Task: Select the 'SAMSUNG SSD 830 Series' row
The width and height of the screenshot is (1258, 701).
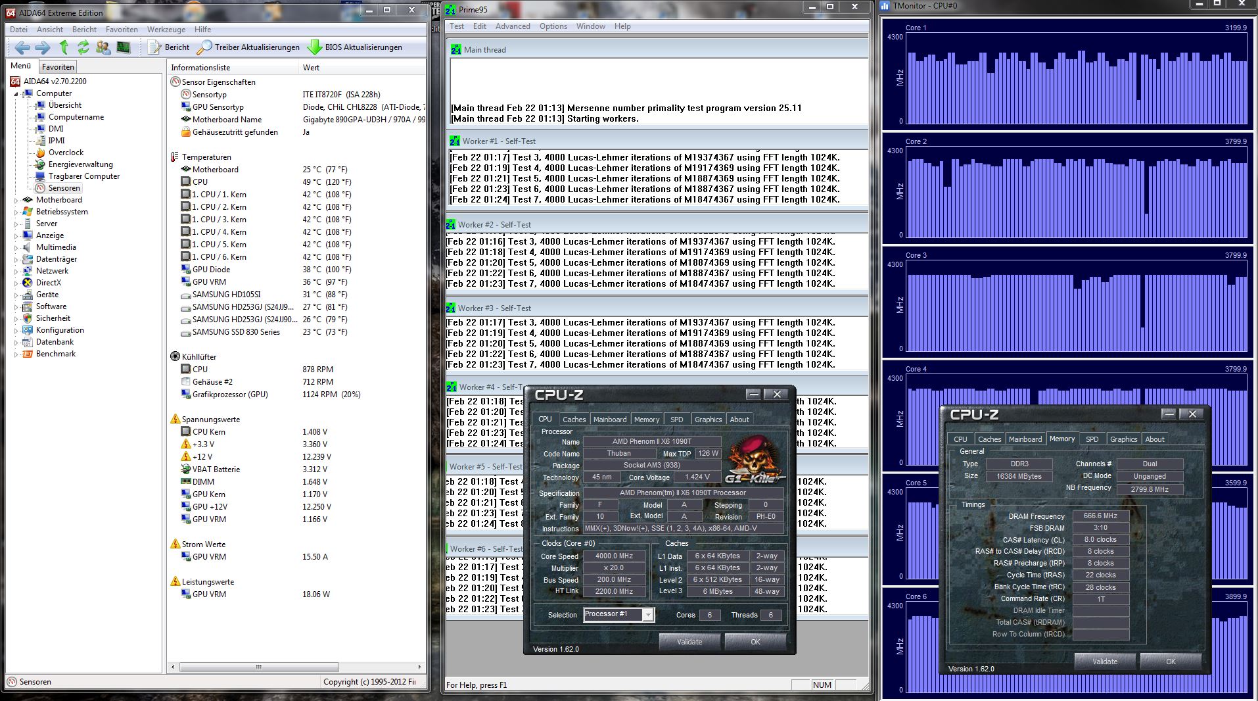Action: (297, 332)
